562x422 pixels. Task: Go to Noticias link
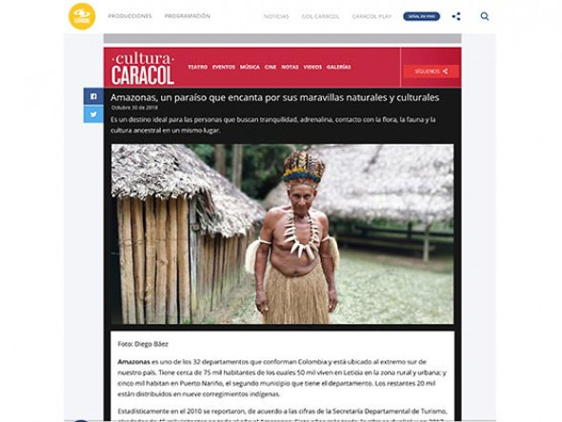click(276, 16)
